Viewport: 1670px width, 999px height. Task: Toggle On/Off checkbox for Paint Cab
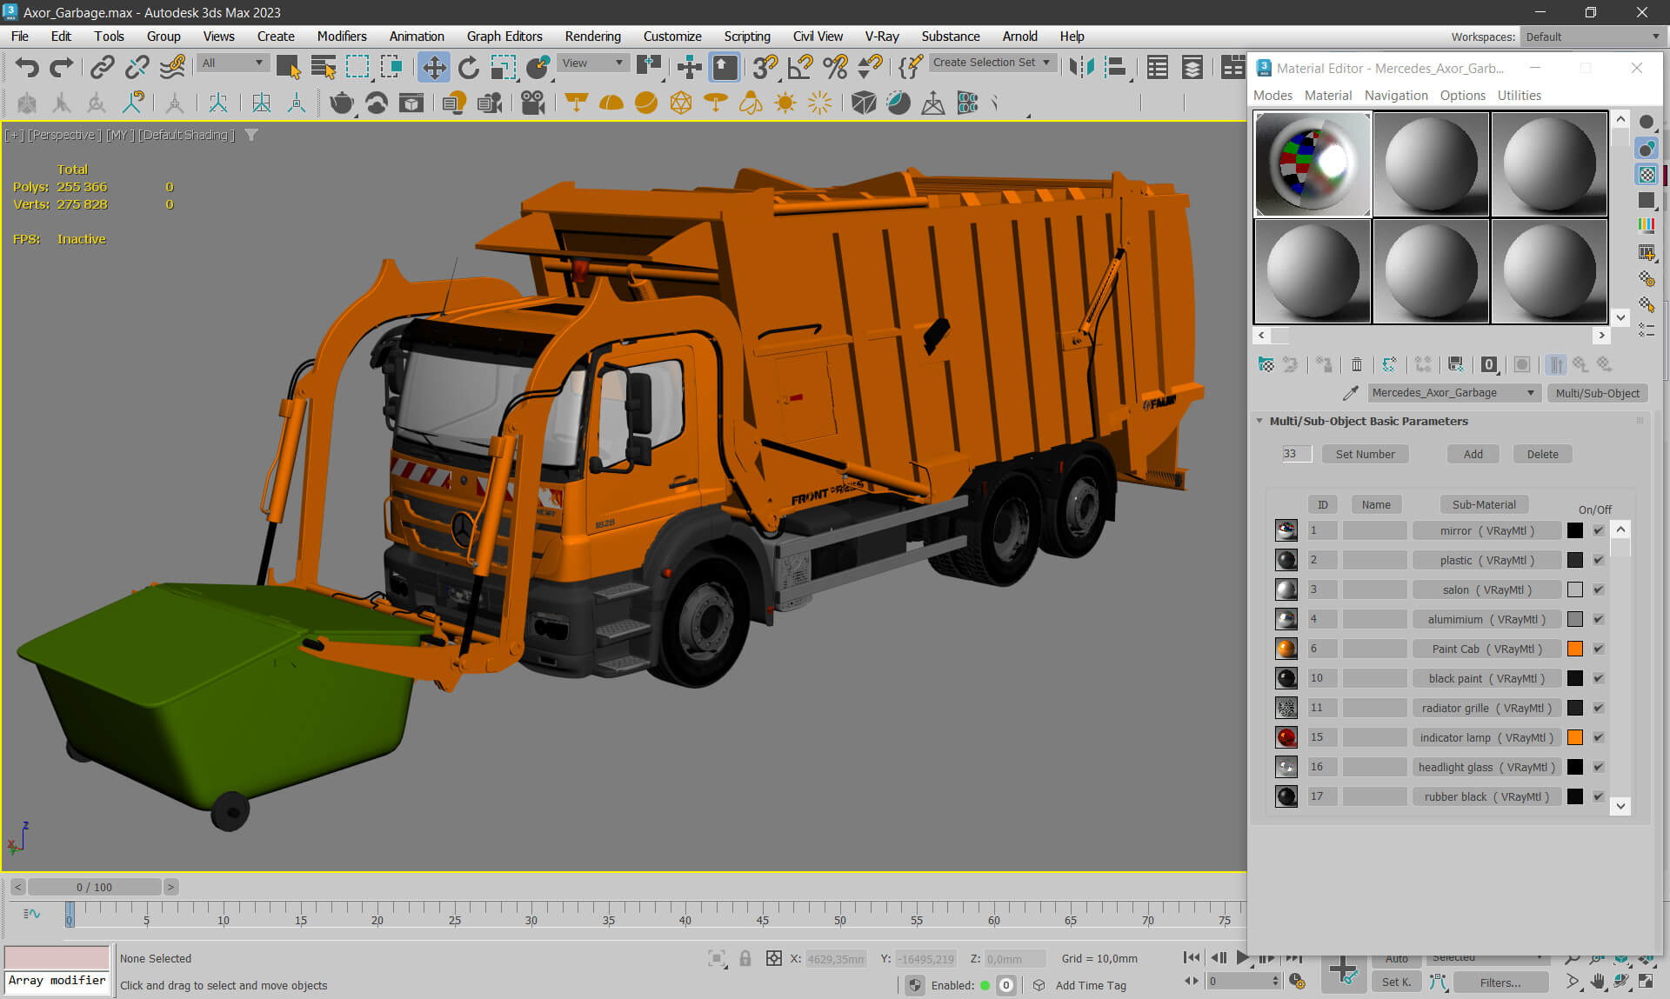click(1598, 649)
